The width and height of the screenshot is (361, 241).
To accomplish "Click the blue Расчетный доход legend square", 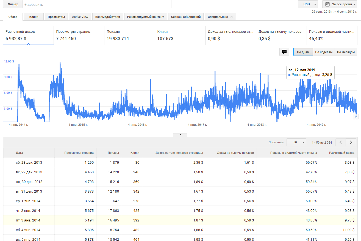I will [x=289, y=75].
